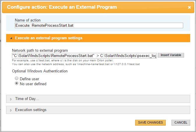196x132 pixels.
Task: Click the 'No user defined' label text
Action: coord(33,84)
